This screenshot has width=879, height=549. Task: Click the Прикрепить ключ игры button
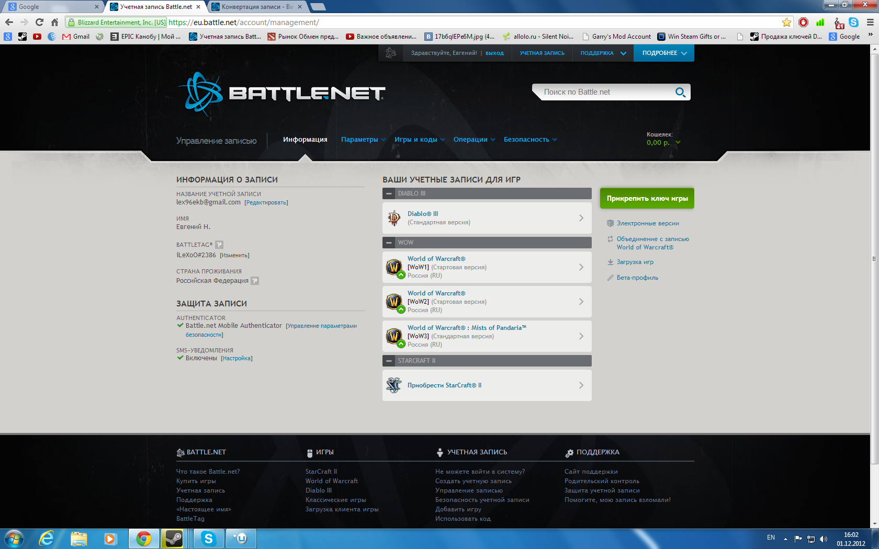pos(647,198)
